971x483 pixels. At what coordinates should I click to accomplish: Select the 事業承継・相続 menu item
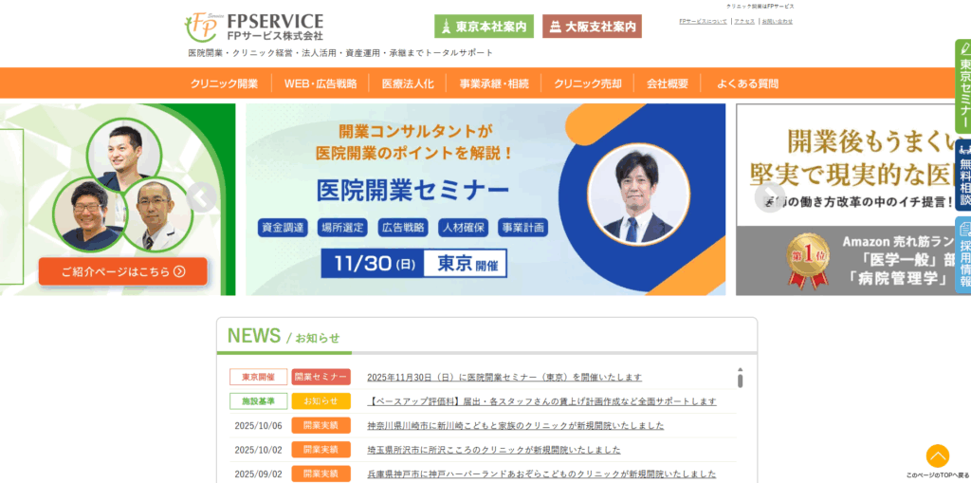click(x=494, y=84)
